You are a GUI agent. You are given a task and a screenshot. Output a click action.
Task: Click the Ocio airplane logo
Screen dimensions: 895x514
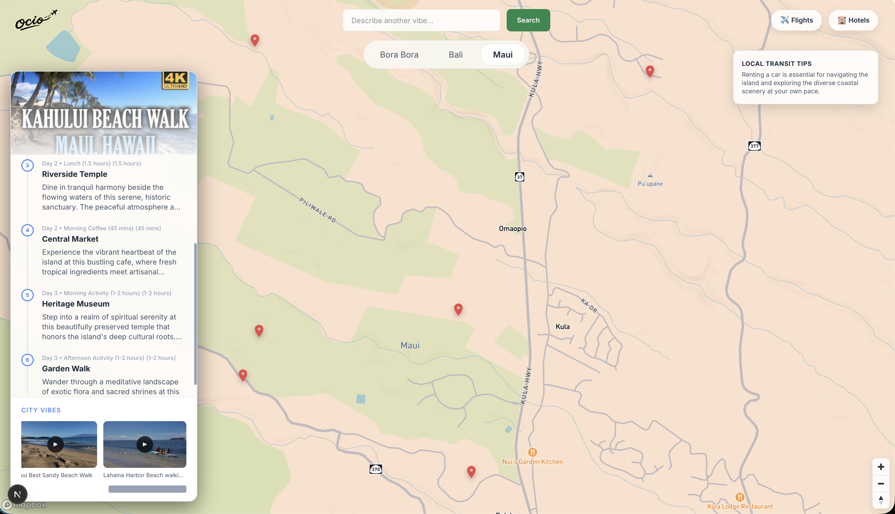pyautogui.click(x=36, y=20)
